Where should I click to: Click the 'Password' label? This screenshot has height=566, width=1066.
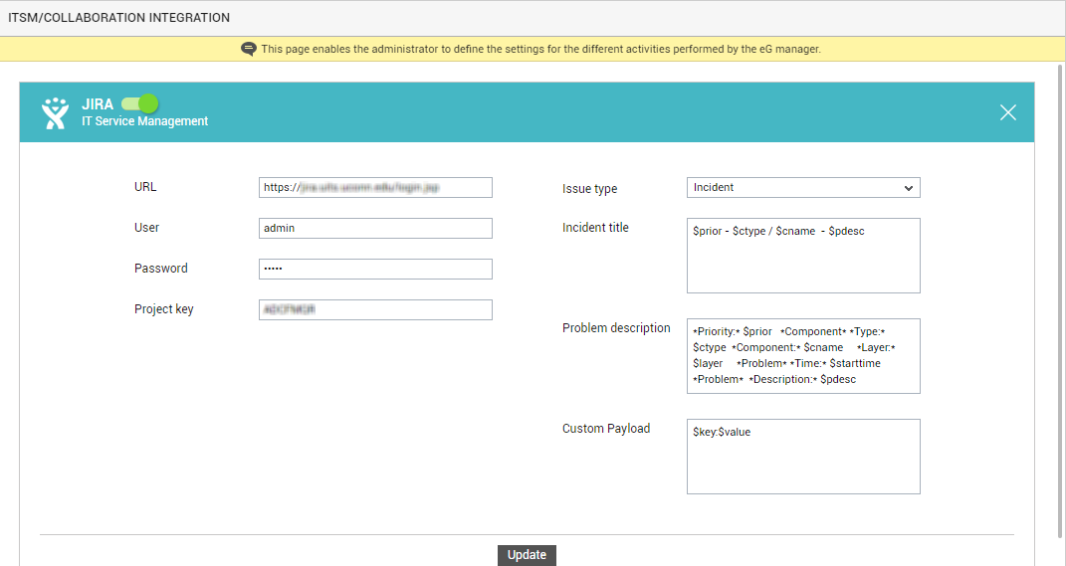click(x=161, y=269)
